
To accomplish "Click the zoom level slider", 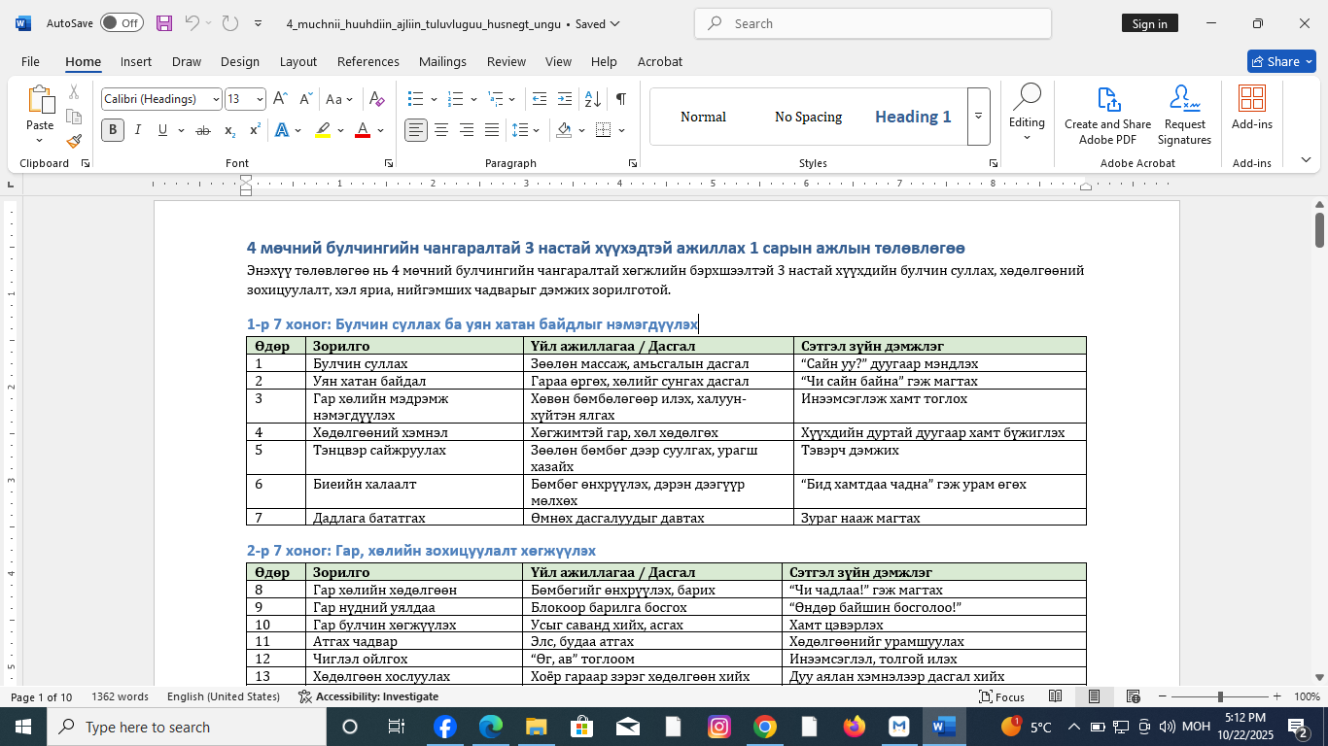I will 1219,696.
